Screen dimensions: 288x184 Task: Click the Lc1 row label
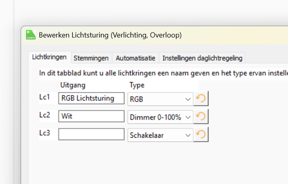(x=45, y=97)
